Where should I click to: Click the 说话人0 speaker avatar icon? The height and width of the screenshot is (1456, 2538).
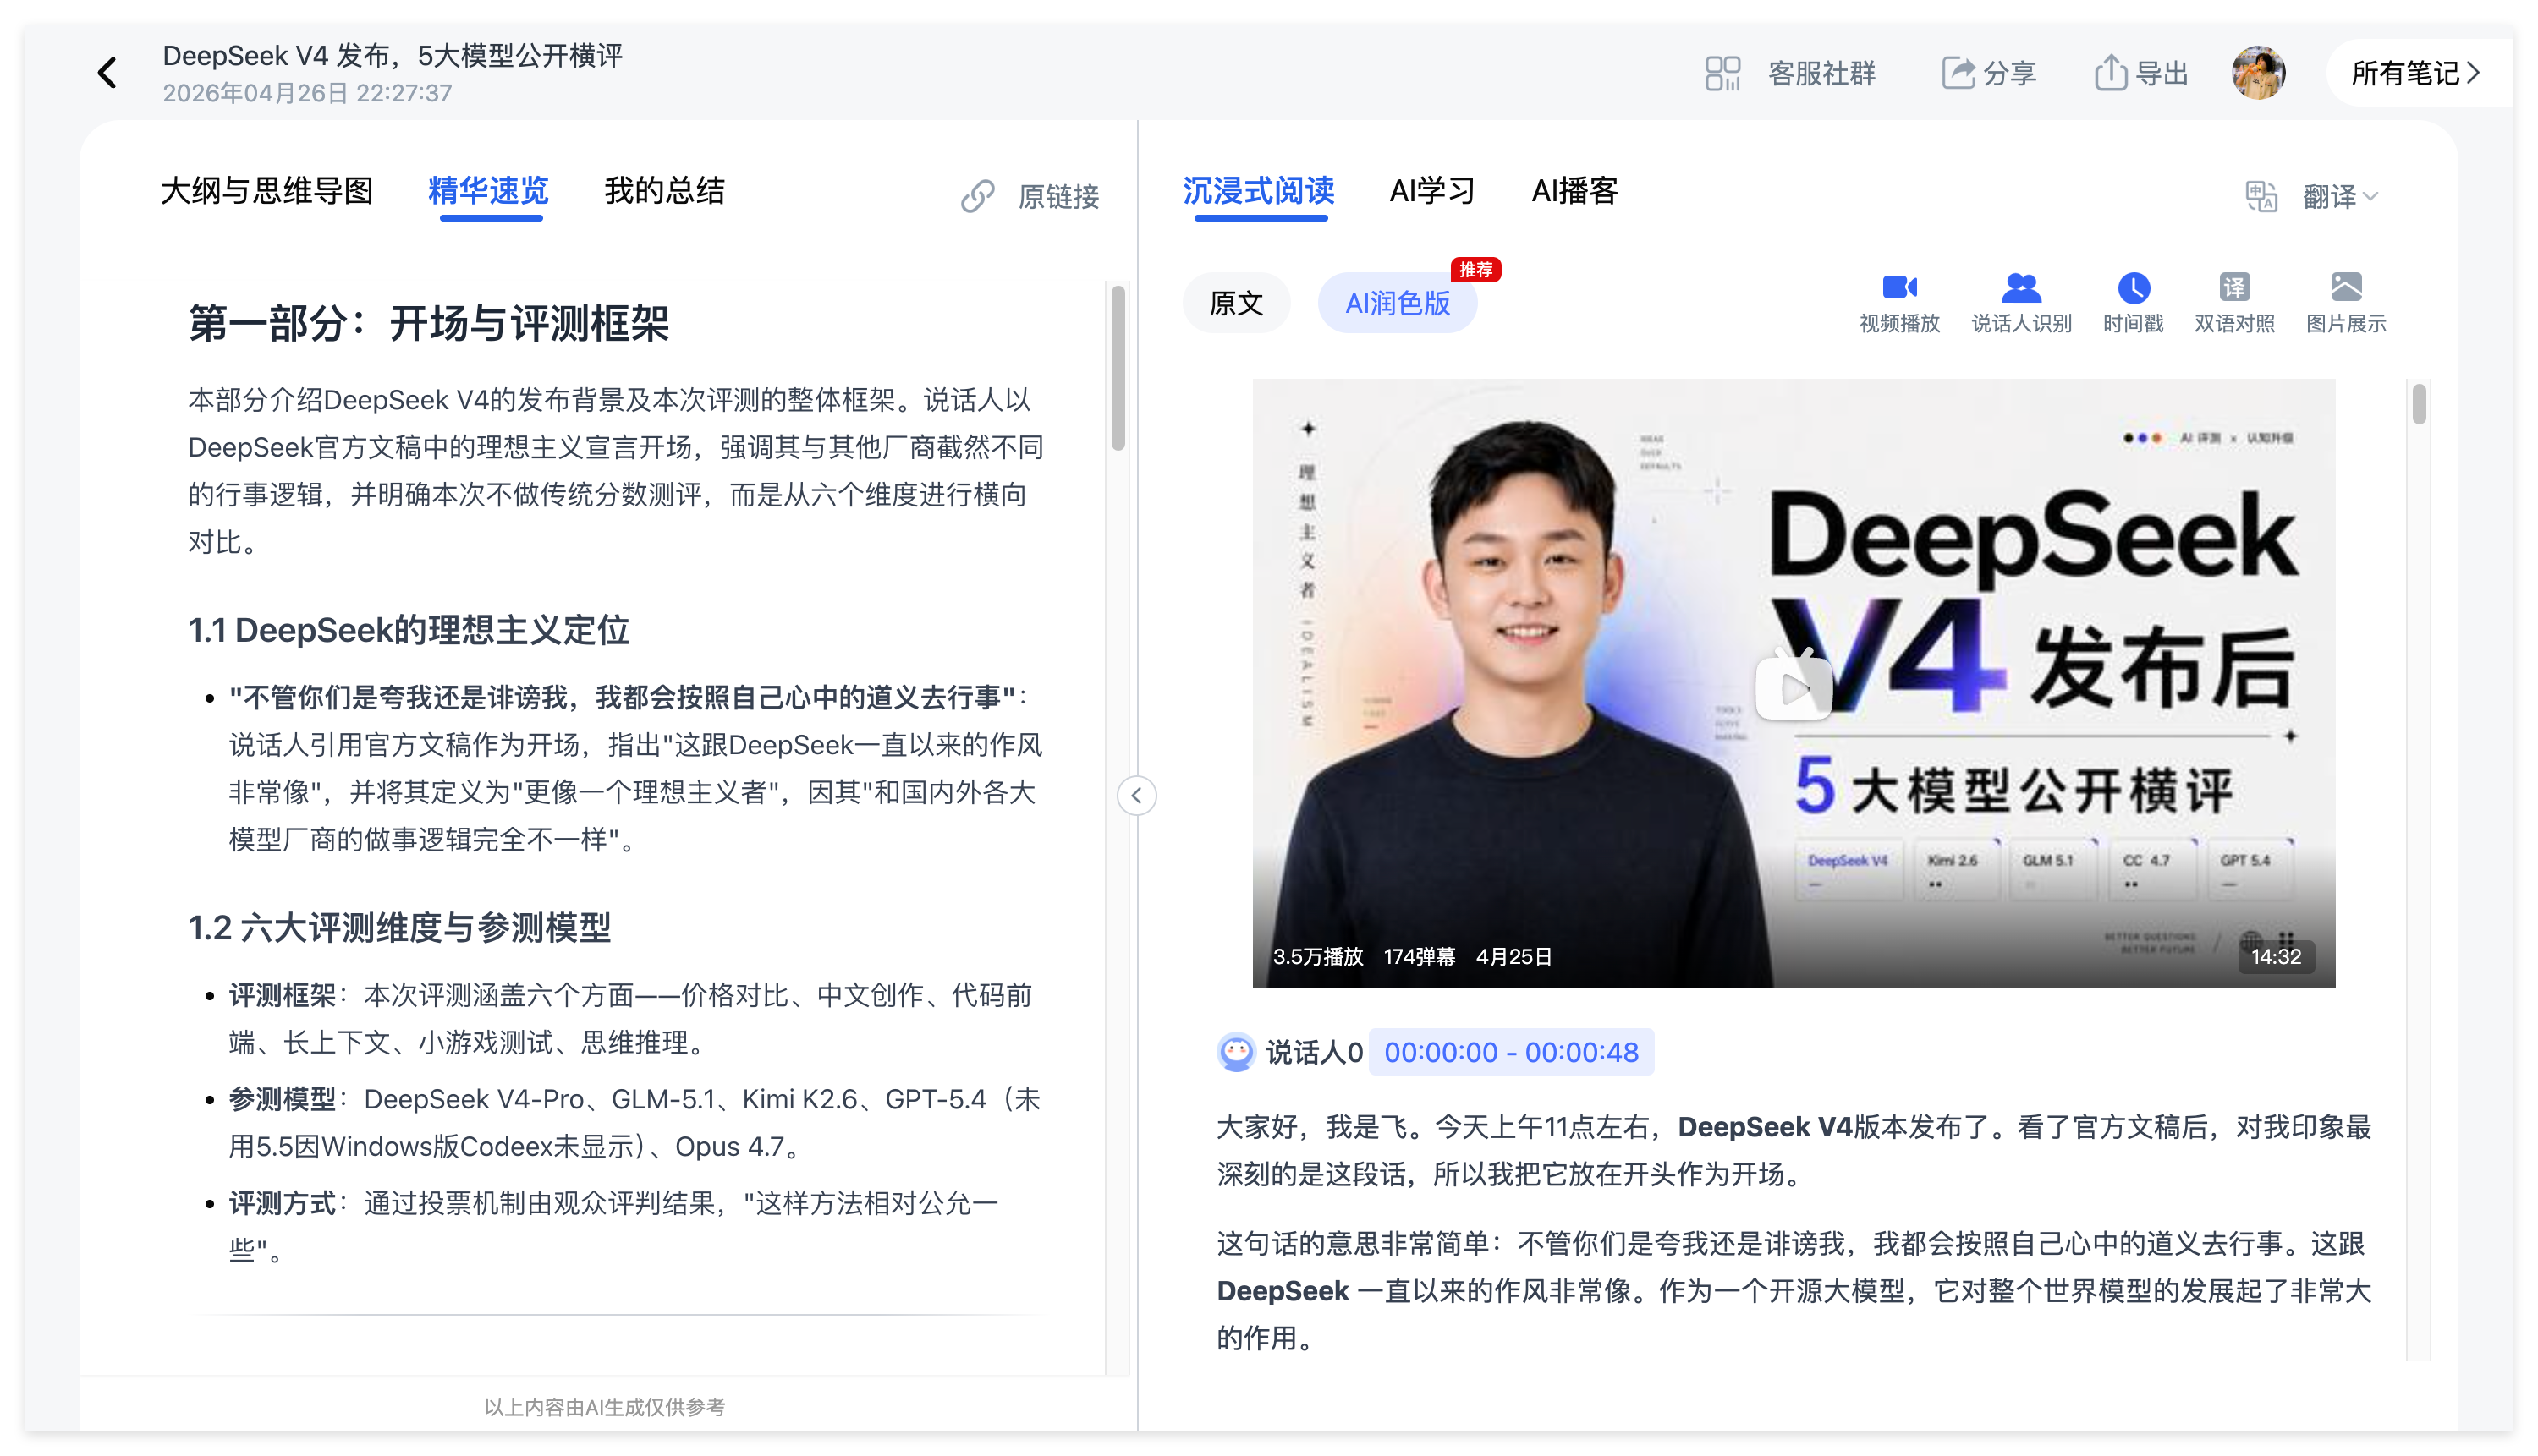[1235, 1052]
